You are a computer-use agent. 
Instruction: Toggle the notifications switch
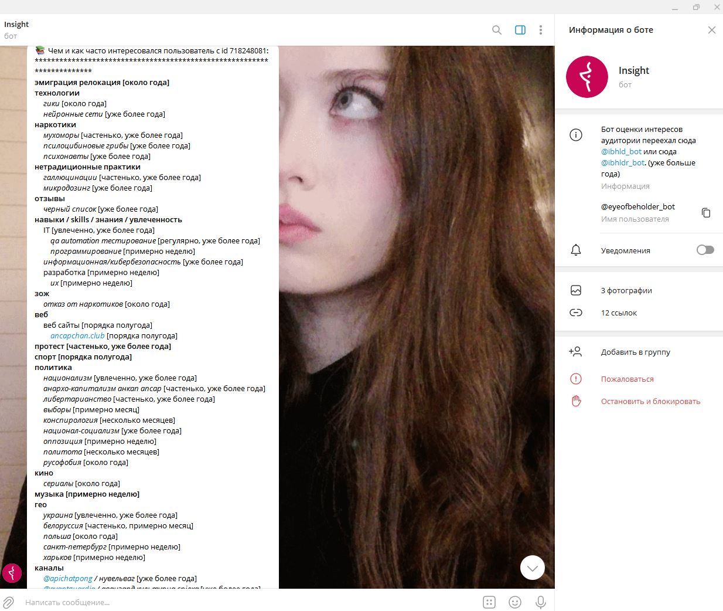click(705, 250)
